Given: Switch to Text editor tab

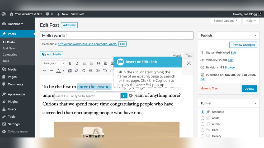Looking at the screenshot, I should [189, 55].
